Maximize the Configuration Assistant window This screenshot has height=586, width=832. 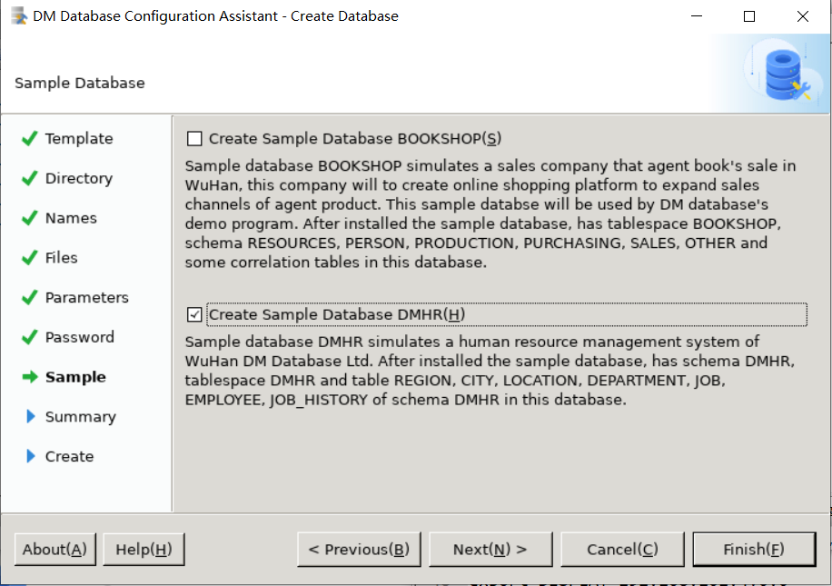pyautogui.click(x=749, y=16)
